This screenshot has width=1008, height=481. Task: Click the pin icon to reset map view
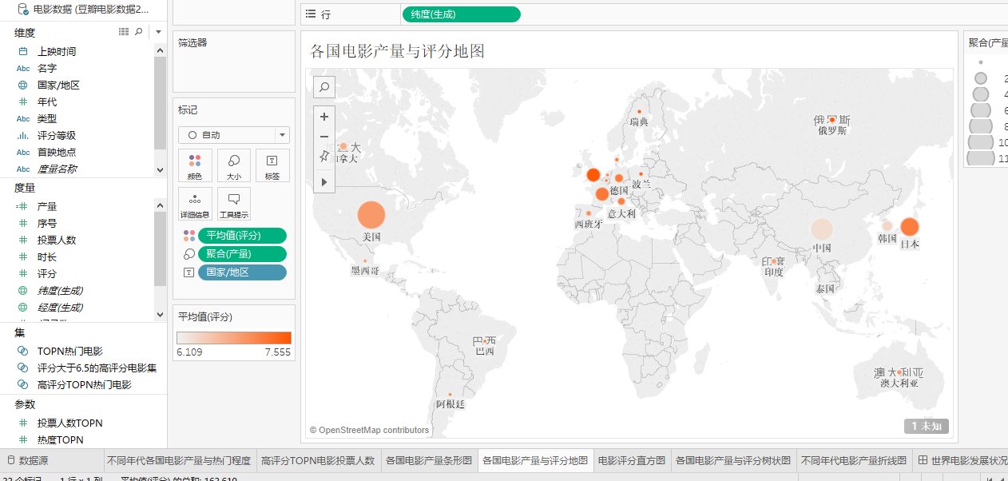tap(324, 157)
